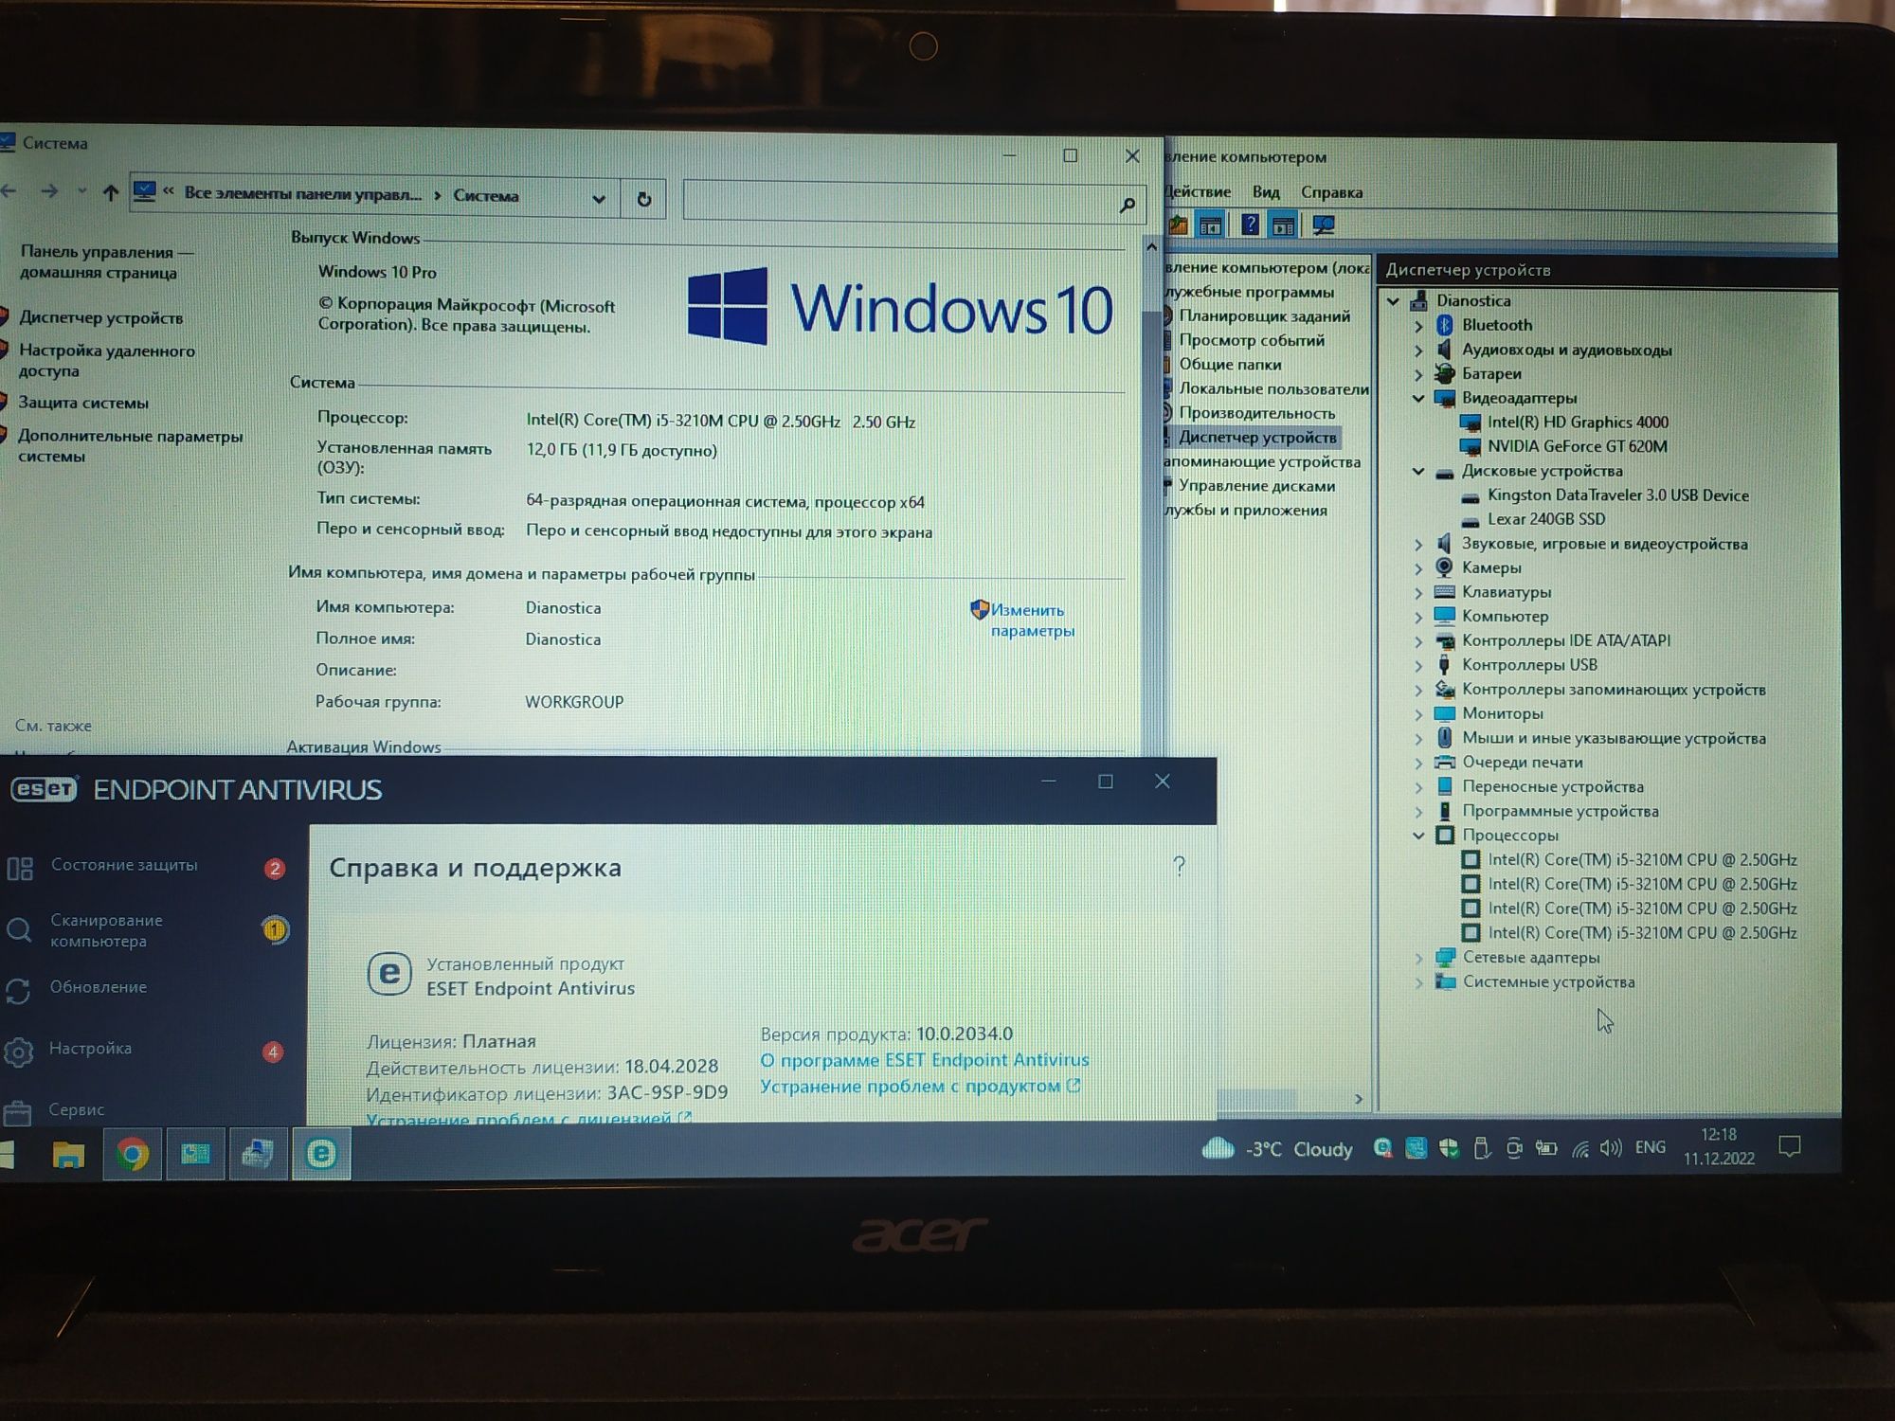
Task: Open Справка menu in Computer Management
Action: pos(1331,192)
